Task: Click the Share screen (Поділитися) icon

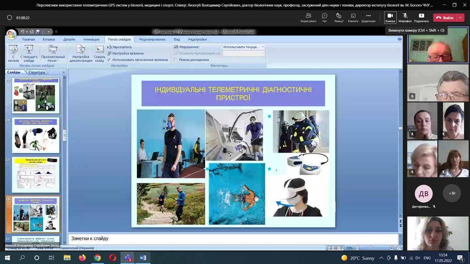Action: (421, 16)
